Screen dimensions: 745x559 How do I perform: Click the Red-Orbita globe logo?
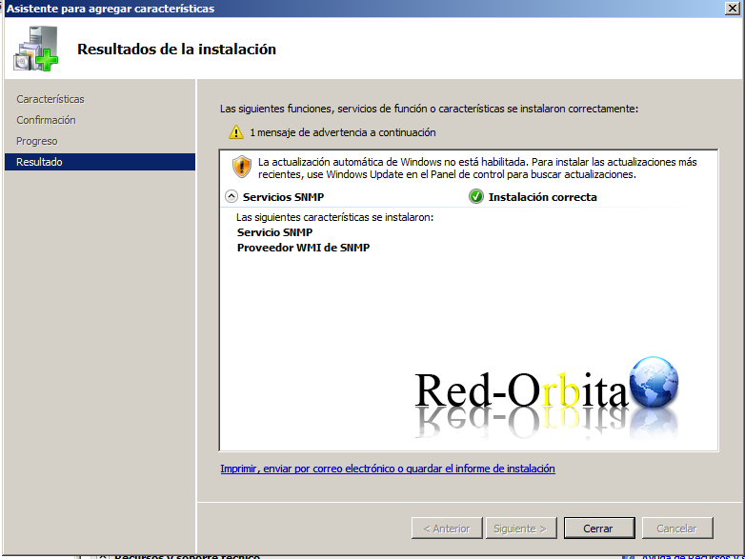(x=654, y=383)
